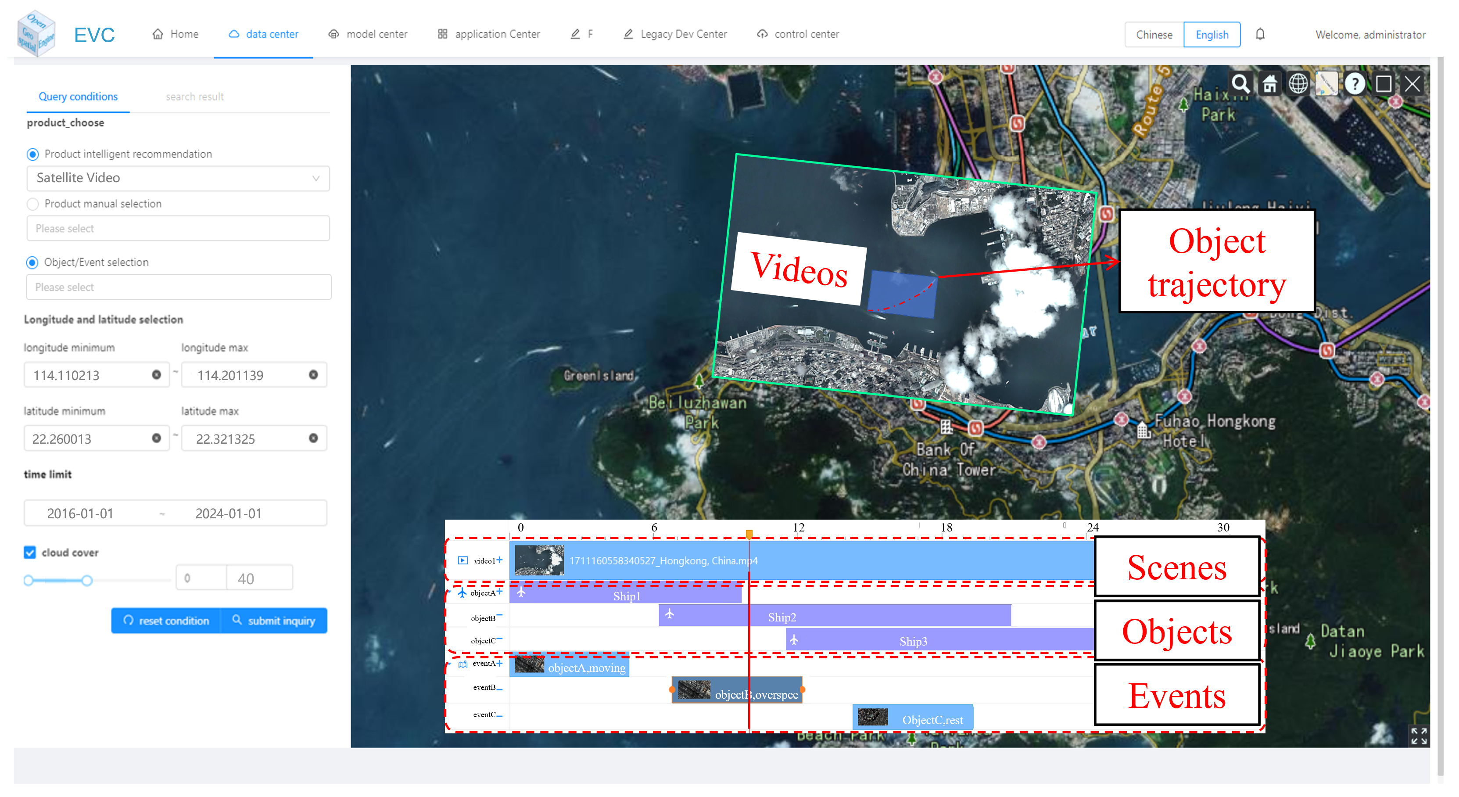Click the reset condition button
Screen dimensions: 1459x797
click(166, 621)
